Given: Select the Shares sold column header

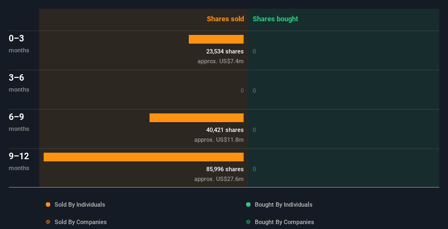Looking at the screenshot, I should coord(225,19).
